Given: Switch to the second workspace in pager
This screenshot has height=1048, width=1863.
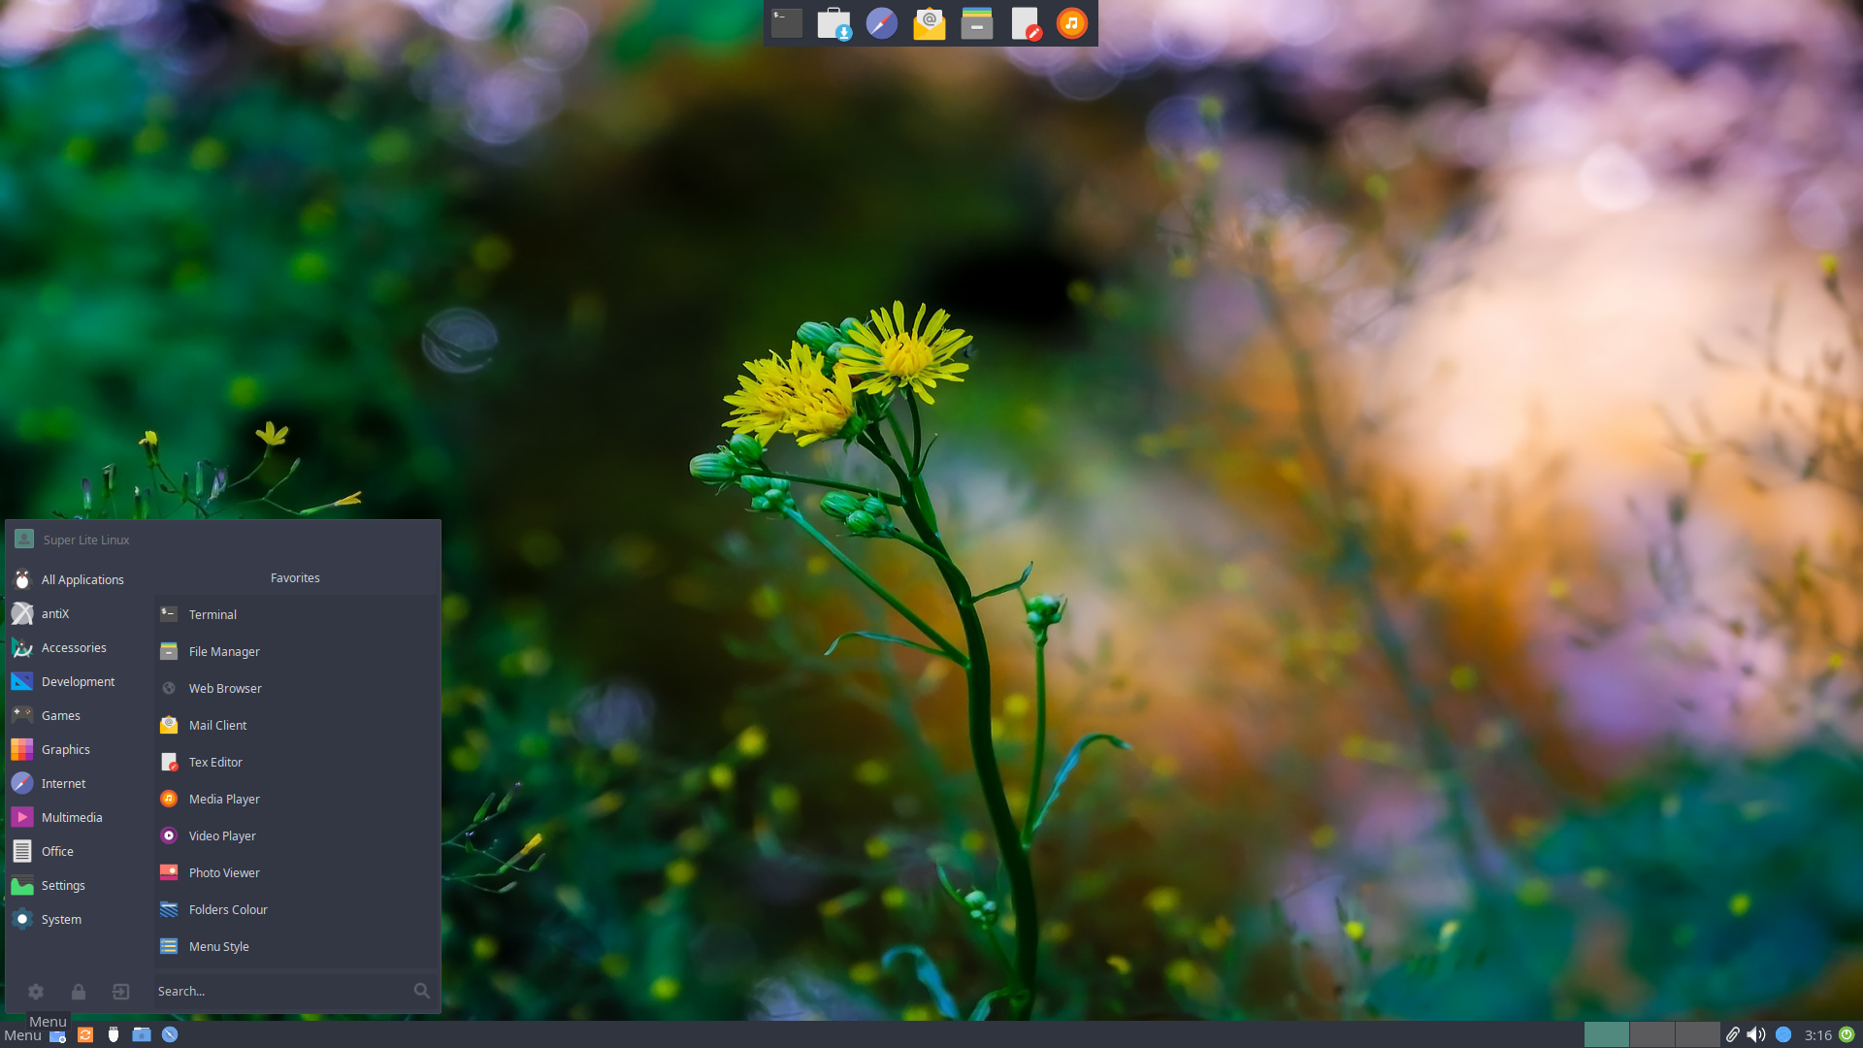Looking at the screenshot, I should point(1652,1034).
